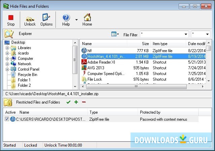Select the hff zip file icon
This screenshot has width=215, height=151.
pyautogui.click(x=84, y=50)
